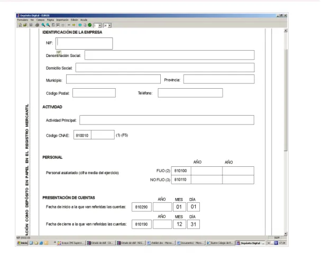This screenshot has height=255, width=321.
Task: Click AÑO field for fecha de cierre
Action: click(162, 224)
